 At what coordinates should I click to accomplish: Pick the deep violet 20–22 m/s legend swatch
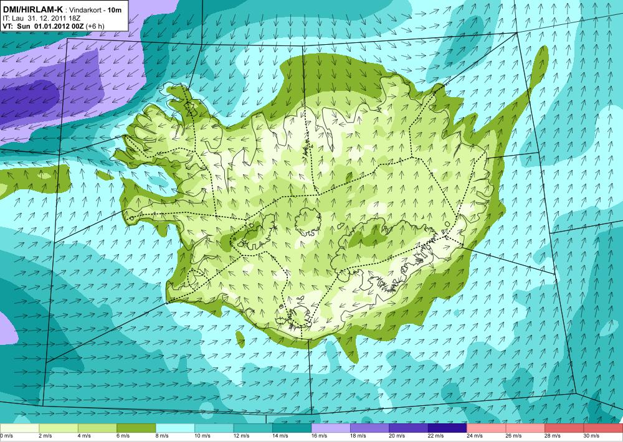click(409, 428)
